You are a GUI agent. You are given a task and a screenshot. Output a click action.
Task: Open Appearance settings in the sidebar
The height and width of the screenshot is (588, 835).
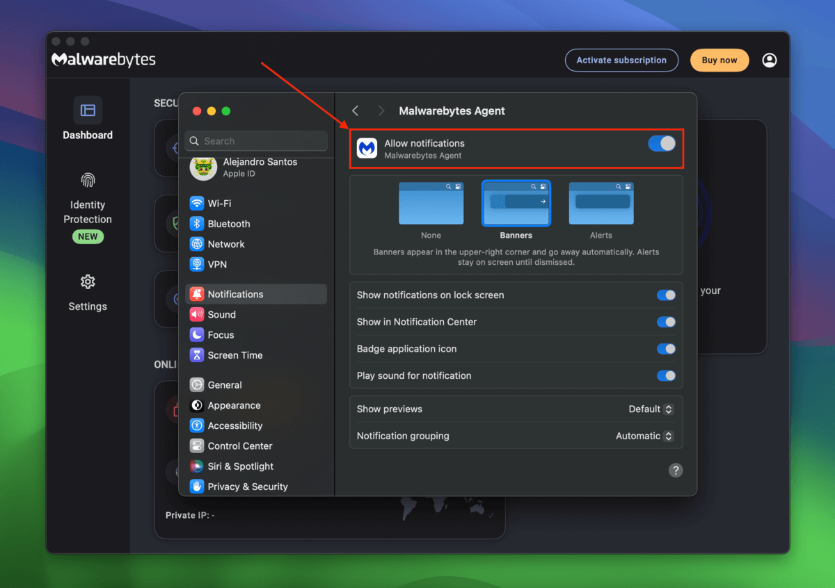point(256,405)
